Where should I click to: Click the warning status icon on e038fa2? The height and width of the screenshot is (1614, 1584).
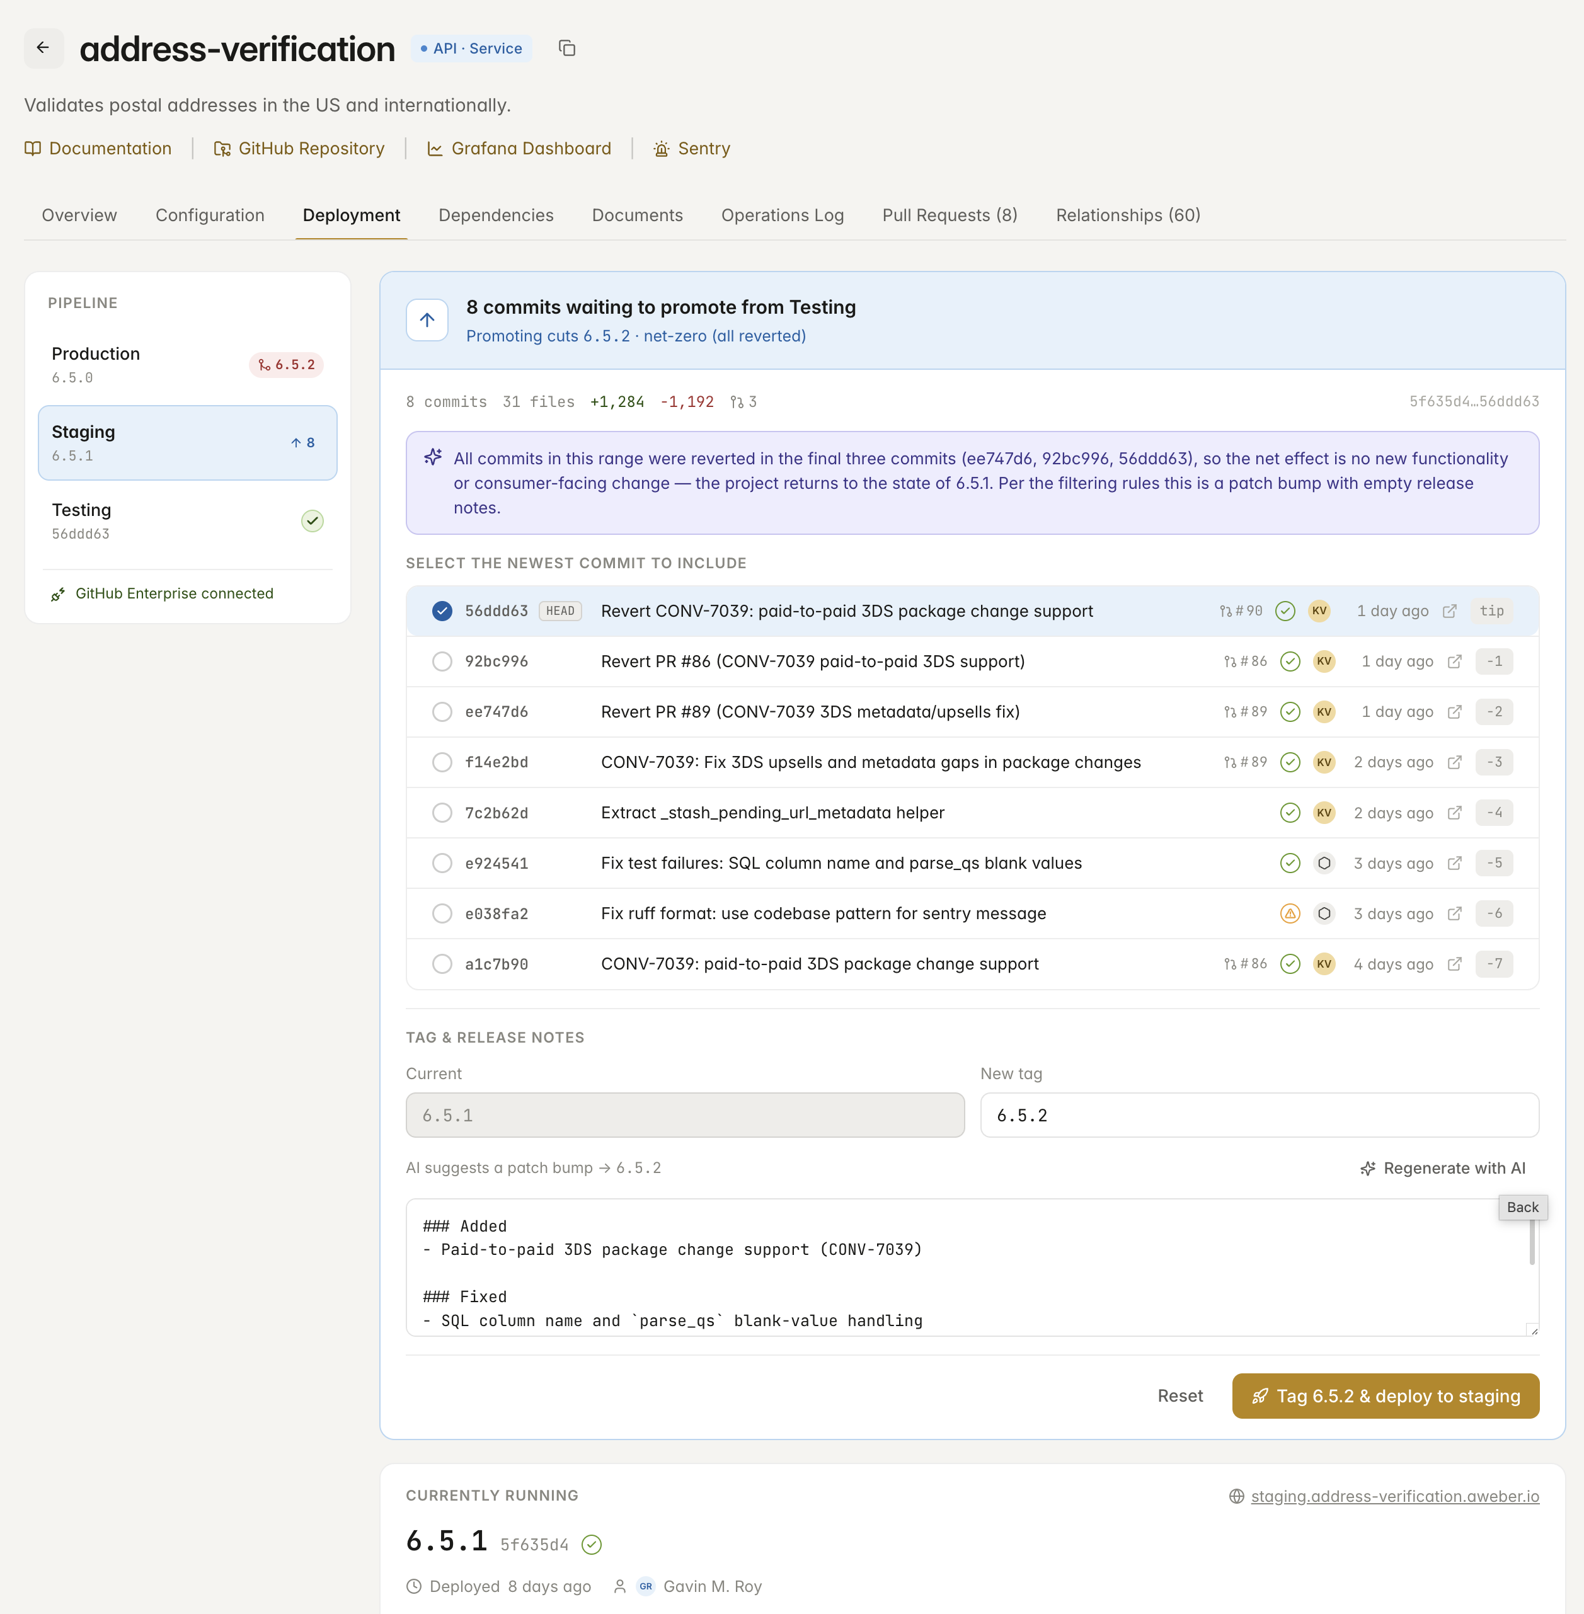pyautogui.click(x=1290, y=913)
